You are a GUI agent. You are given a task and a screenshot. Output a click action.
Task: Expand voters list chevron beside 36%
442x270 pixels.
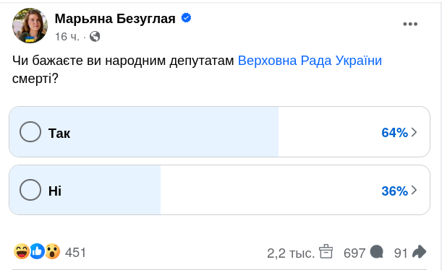[414, 191]
